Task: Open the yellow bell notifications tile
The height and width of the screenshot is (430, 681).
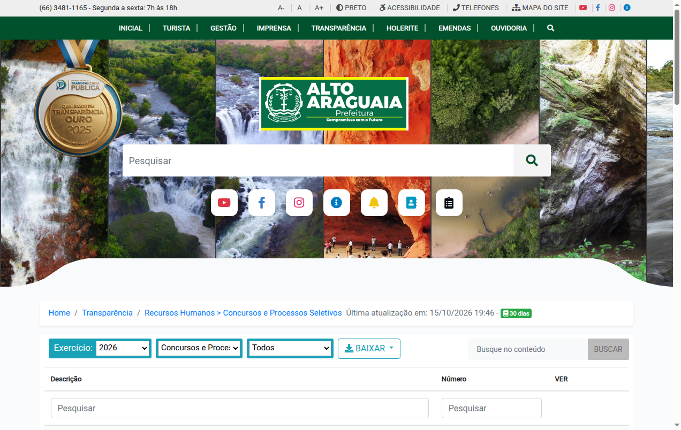Action: [x=374, y=203]
